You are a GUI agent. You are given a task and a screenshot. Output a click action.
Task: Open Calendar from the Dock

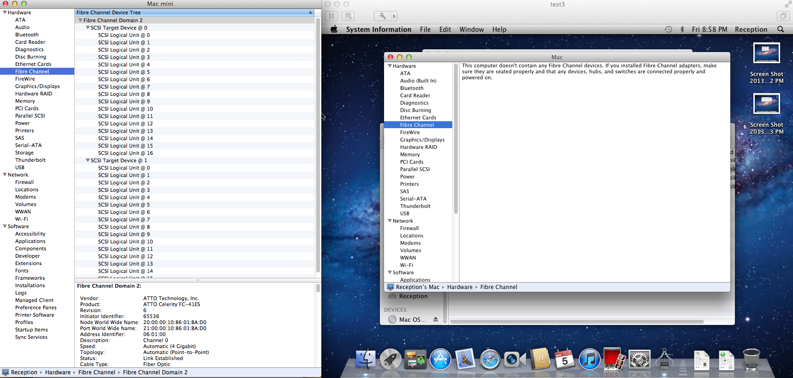tap(564, 359)
